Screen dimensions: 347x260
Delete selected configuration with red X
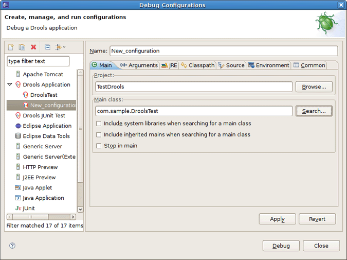33,47
